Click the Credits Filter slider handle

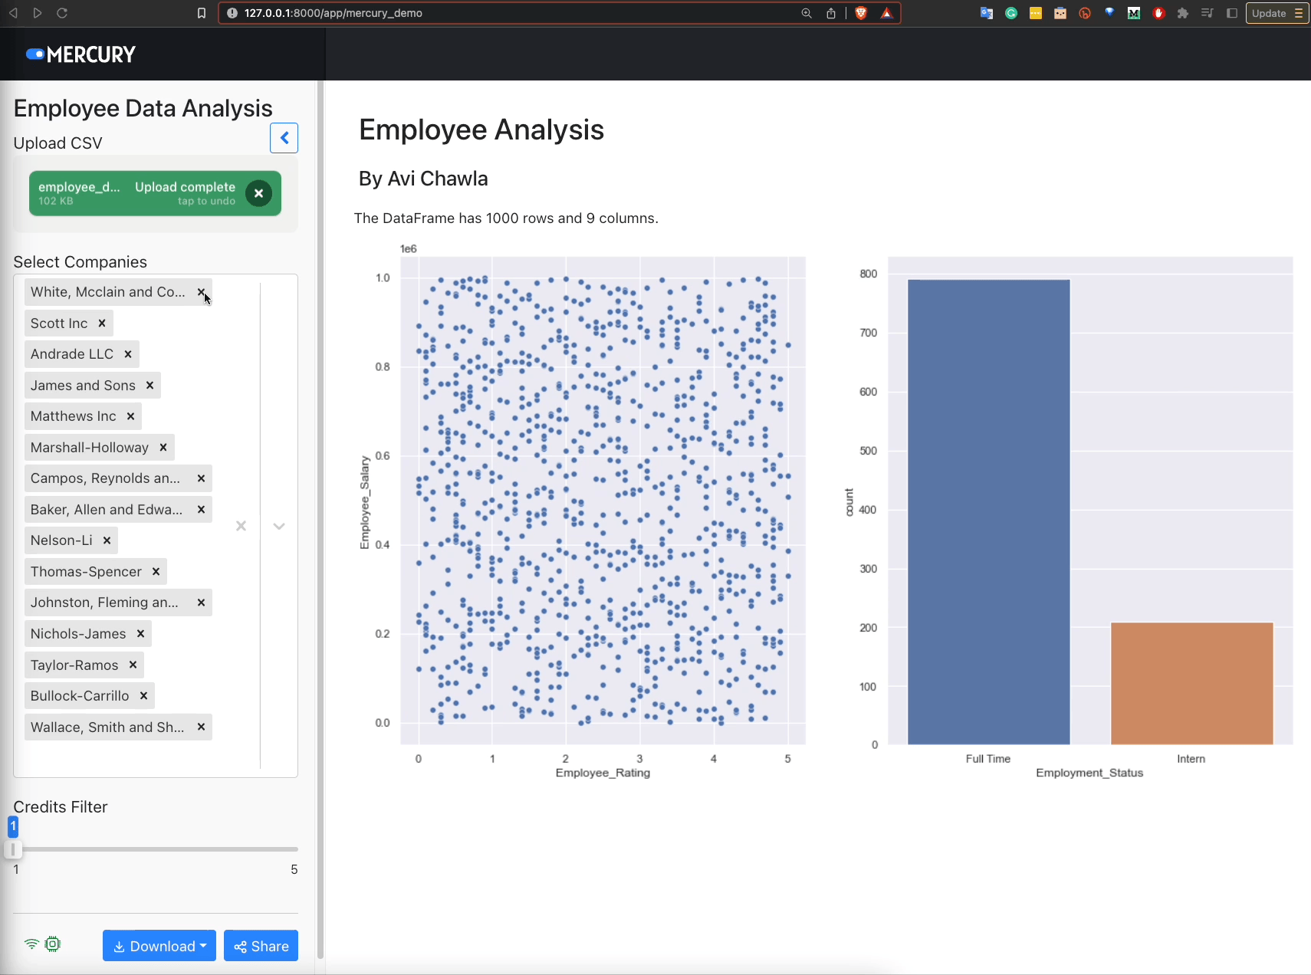pyautogui.click(x=13, y=849)
